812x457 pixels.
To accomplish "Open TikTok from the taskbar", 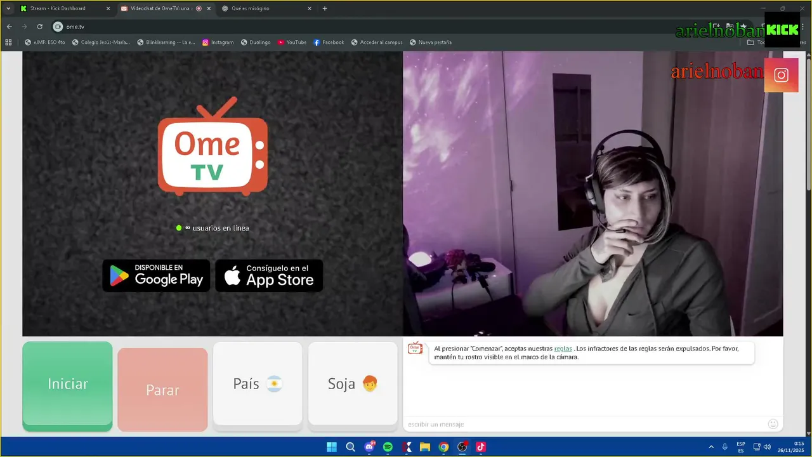I will [x=481, y=447].
